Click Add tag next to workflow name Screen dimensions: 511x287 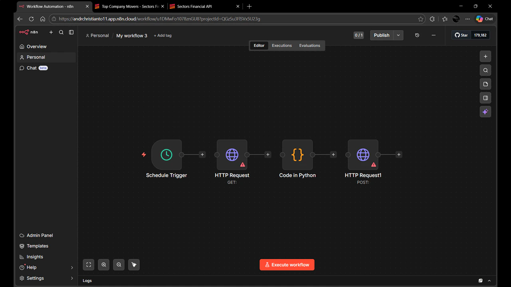tap(162, 35)
